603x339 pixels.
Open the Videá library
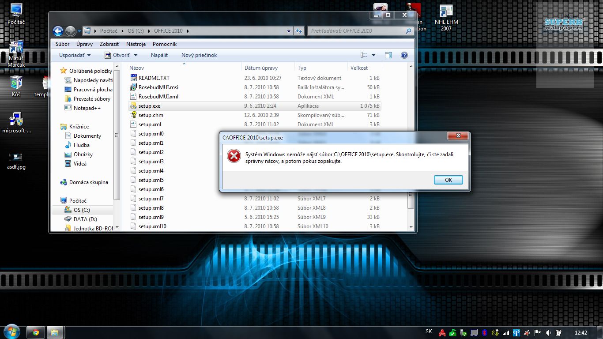(80, 164)
